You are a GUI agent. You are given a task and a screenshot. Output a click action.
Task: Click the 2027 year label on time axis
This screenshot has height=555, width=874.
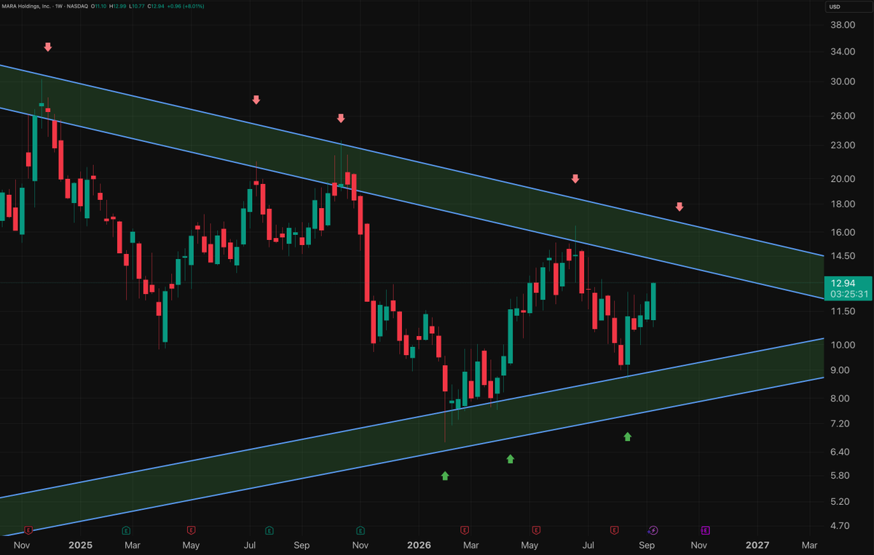757,545
